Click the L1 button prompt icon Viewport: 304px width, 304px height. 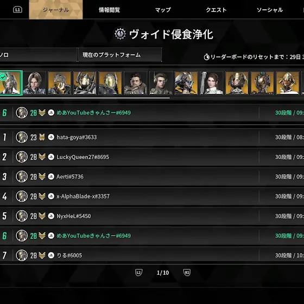(x=17, y=10)
